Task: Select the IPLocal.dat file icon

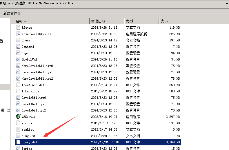Action: [18, 91]
